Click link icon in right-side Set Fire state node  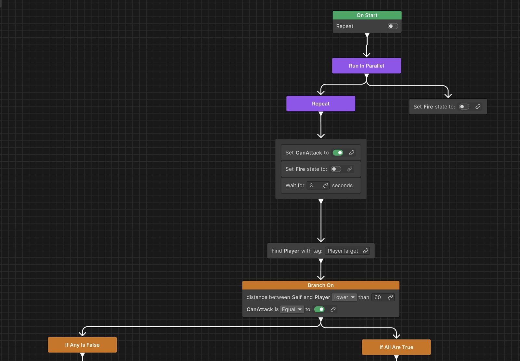pyautogui.click(x=478, y=107)
